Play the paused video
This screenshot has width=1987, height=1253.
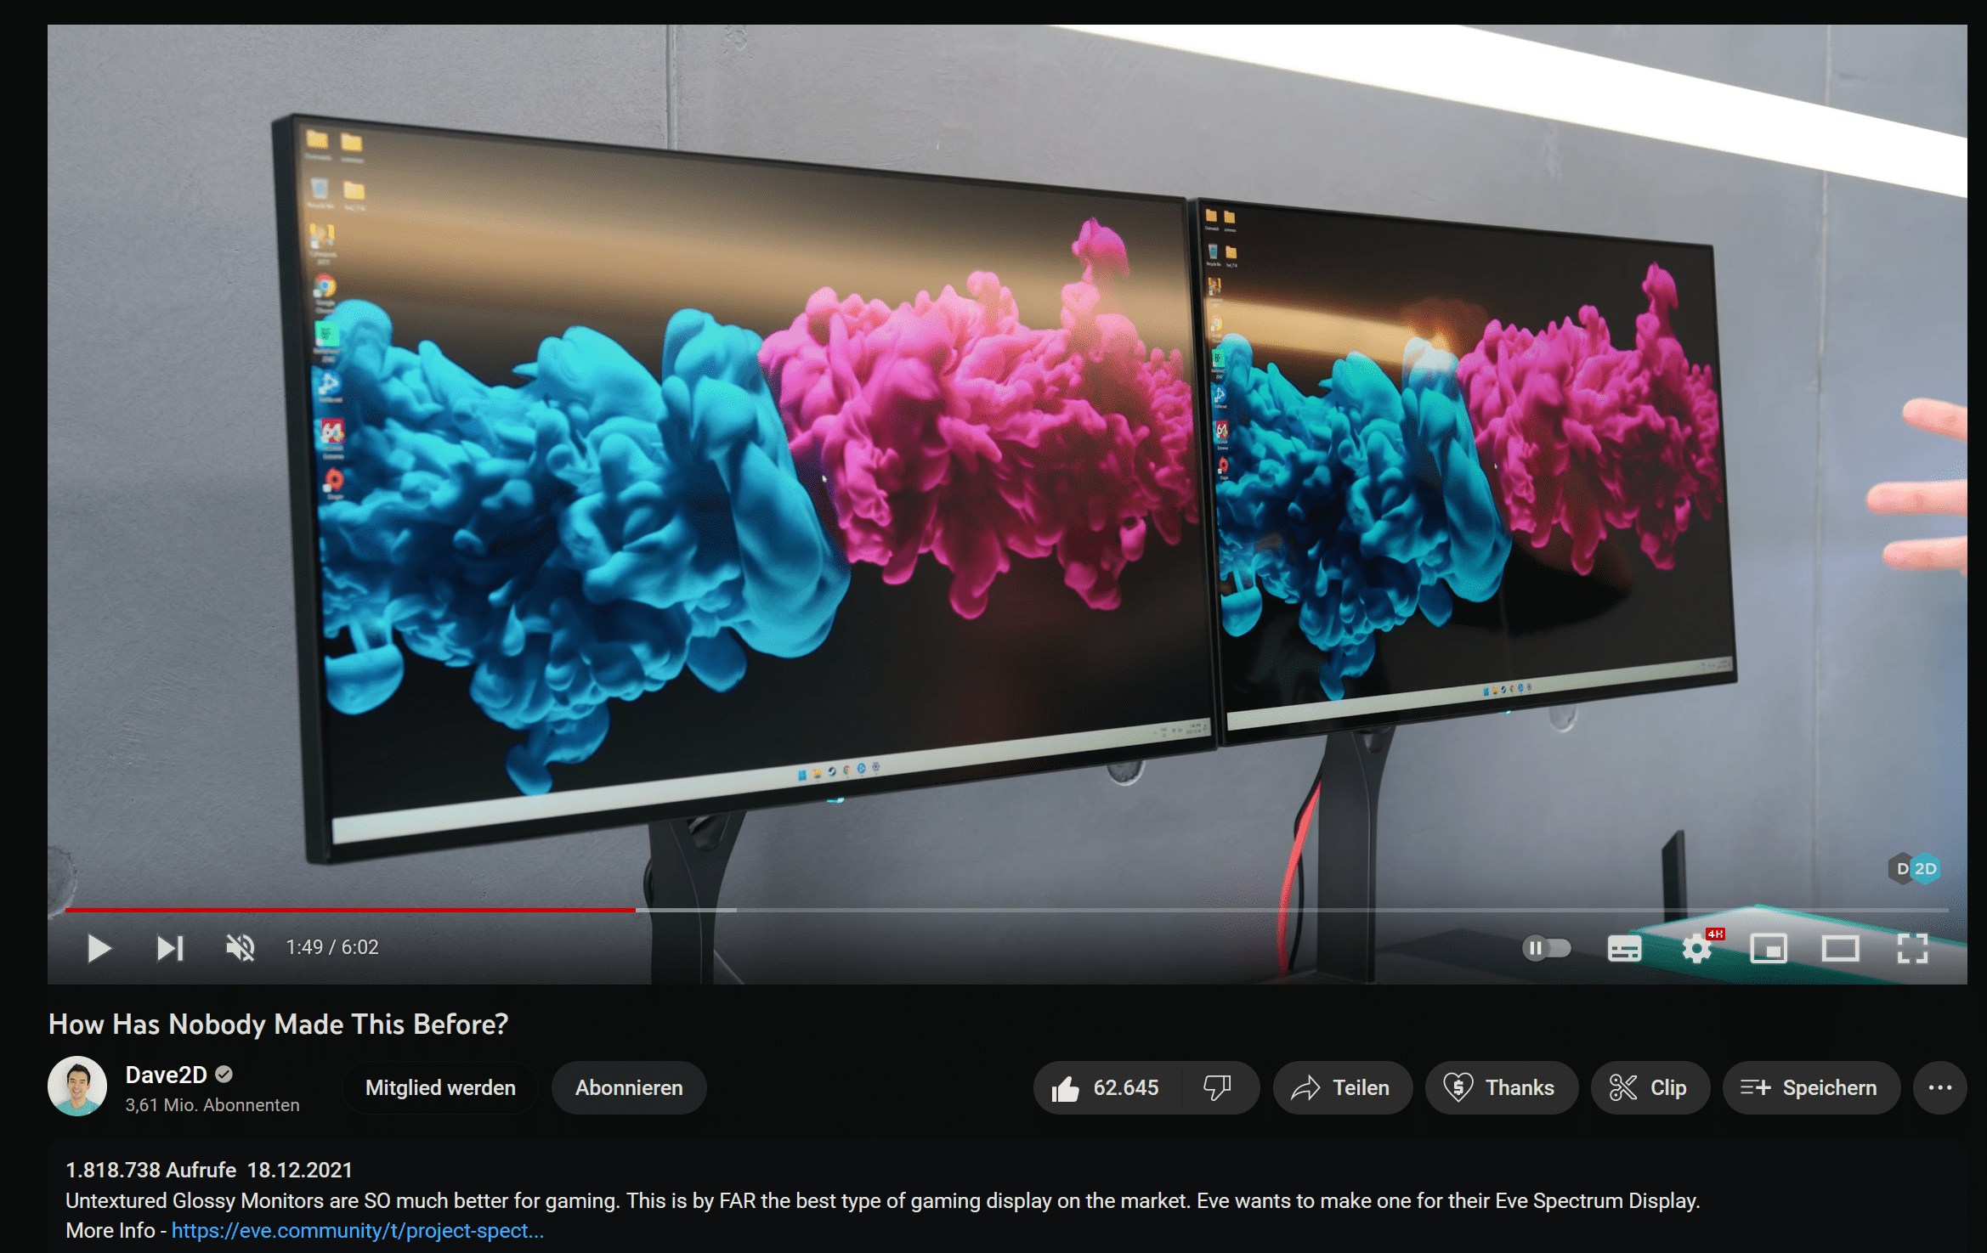(99, 948)
